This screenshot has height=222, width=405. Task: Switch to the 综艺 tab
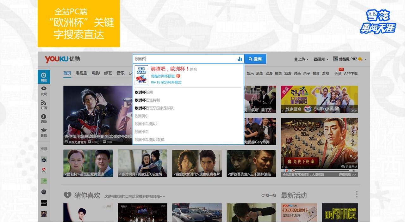pos(108,73)
